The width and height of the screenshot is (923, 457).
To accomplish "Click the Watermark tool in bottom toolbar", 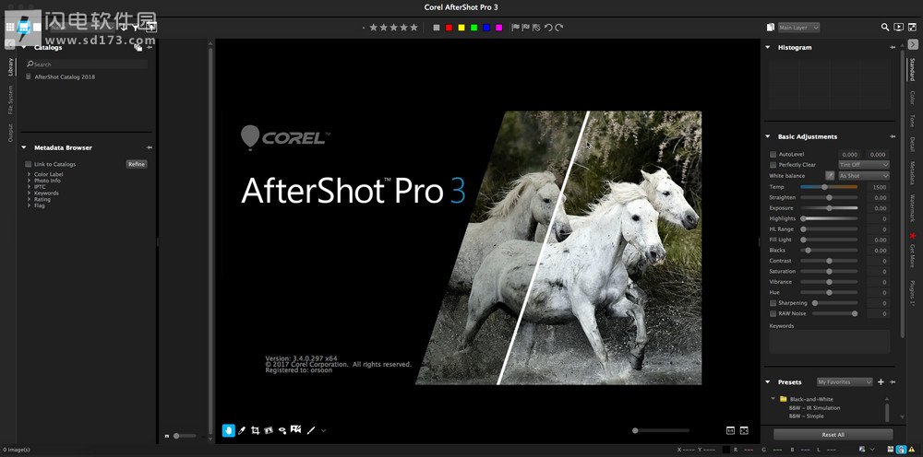I will (296, 430).
